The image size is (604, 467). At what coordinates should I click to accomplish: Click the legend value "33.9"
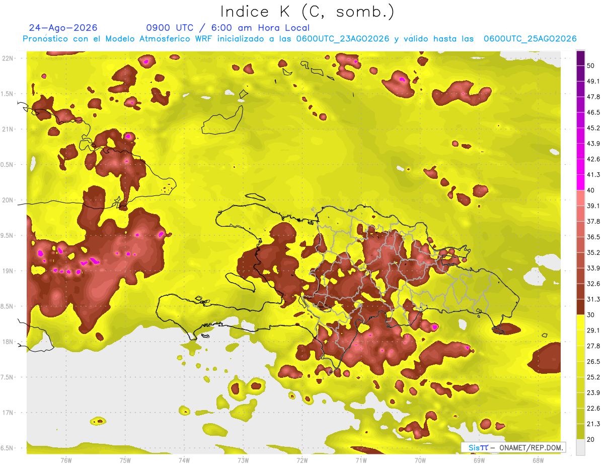593,268
